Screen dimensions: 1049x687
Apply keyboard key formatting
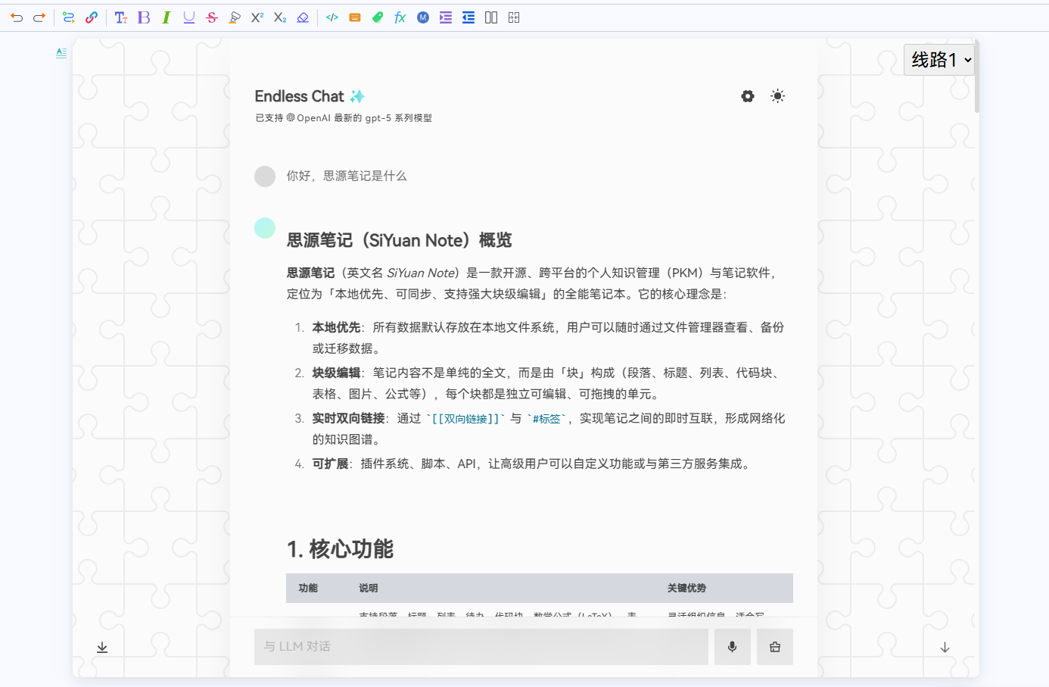point(355,17)
